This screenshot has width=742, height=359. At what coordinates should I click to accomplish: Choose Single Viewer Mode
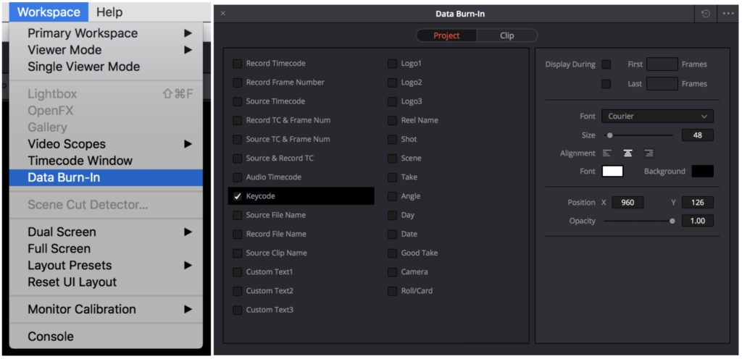tap(106, 67)
